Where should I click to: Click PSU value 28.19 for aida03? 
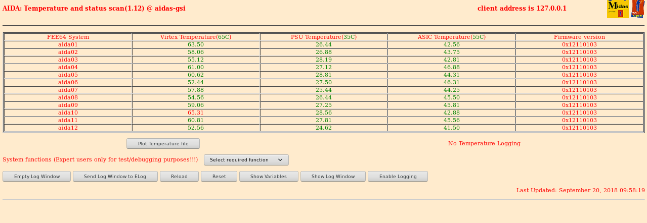[x=324, y=60]
